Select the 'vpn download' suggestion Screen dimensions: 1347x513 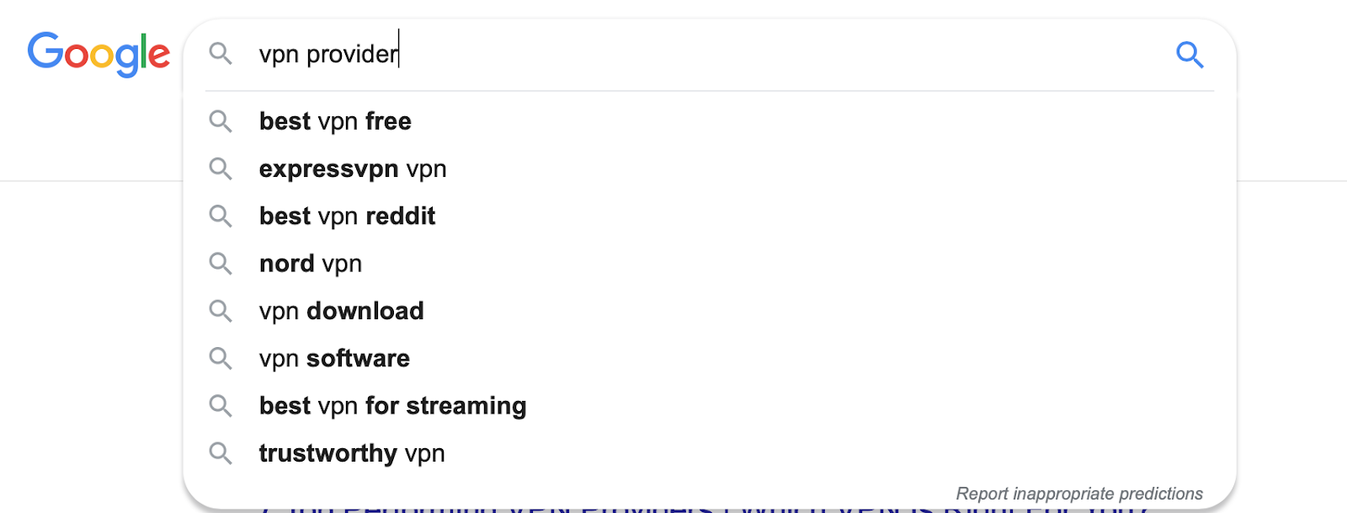[341, 311]
